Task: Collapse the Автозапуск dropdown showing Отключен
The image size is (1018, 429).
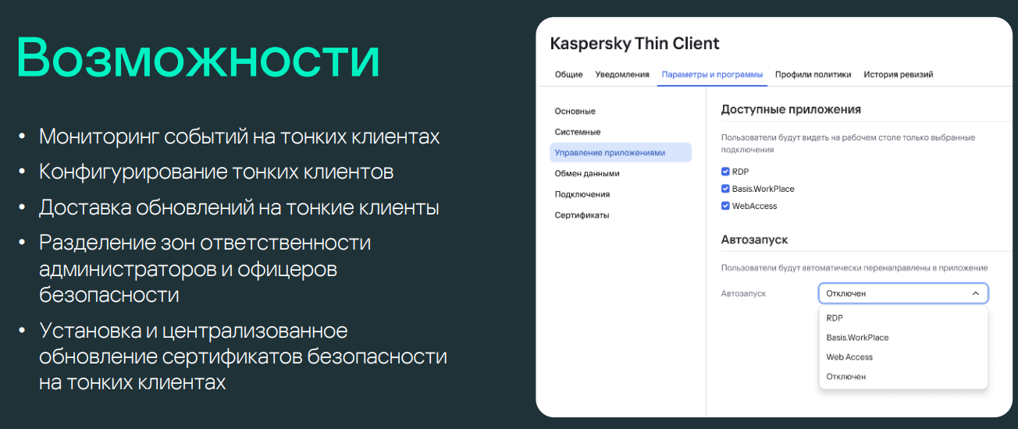Action: [x=903, y=293]
